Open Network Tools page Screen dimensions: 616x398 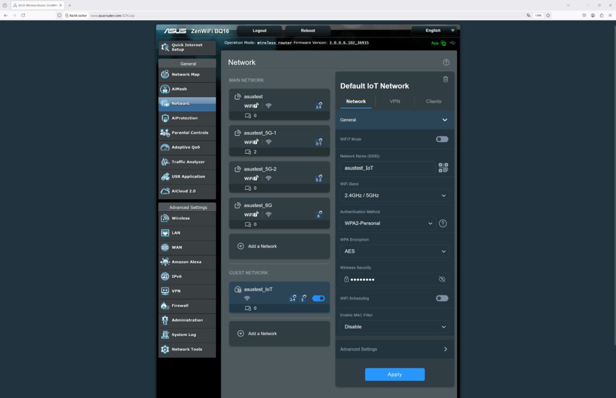(187, 349)
